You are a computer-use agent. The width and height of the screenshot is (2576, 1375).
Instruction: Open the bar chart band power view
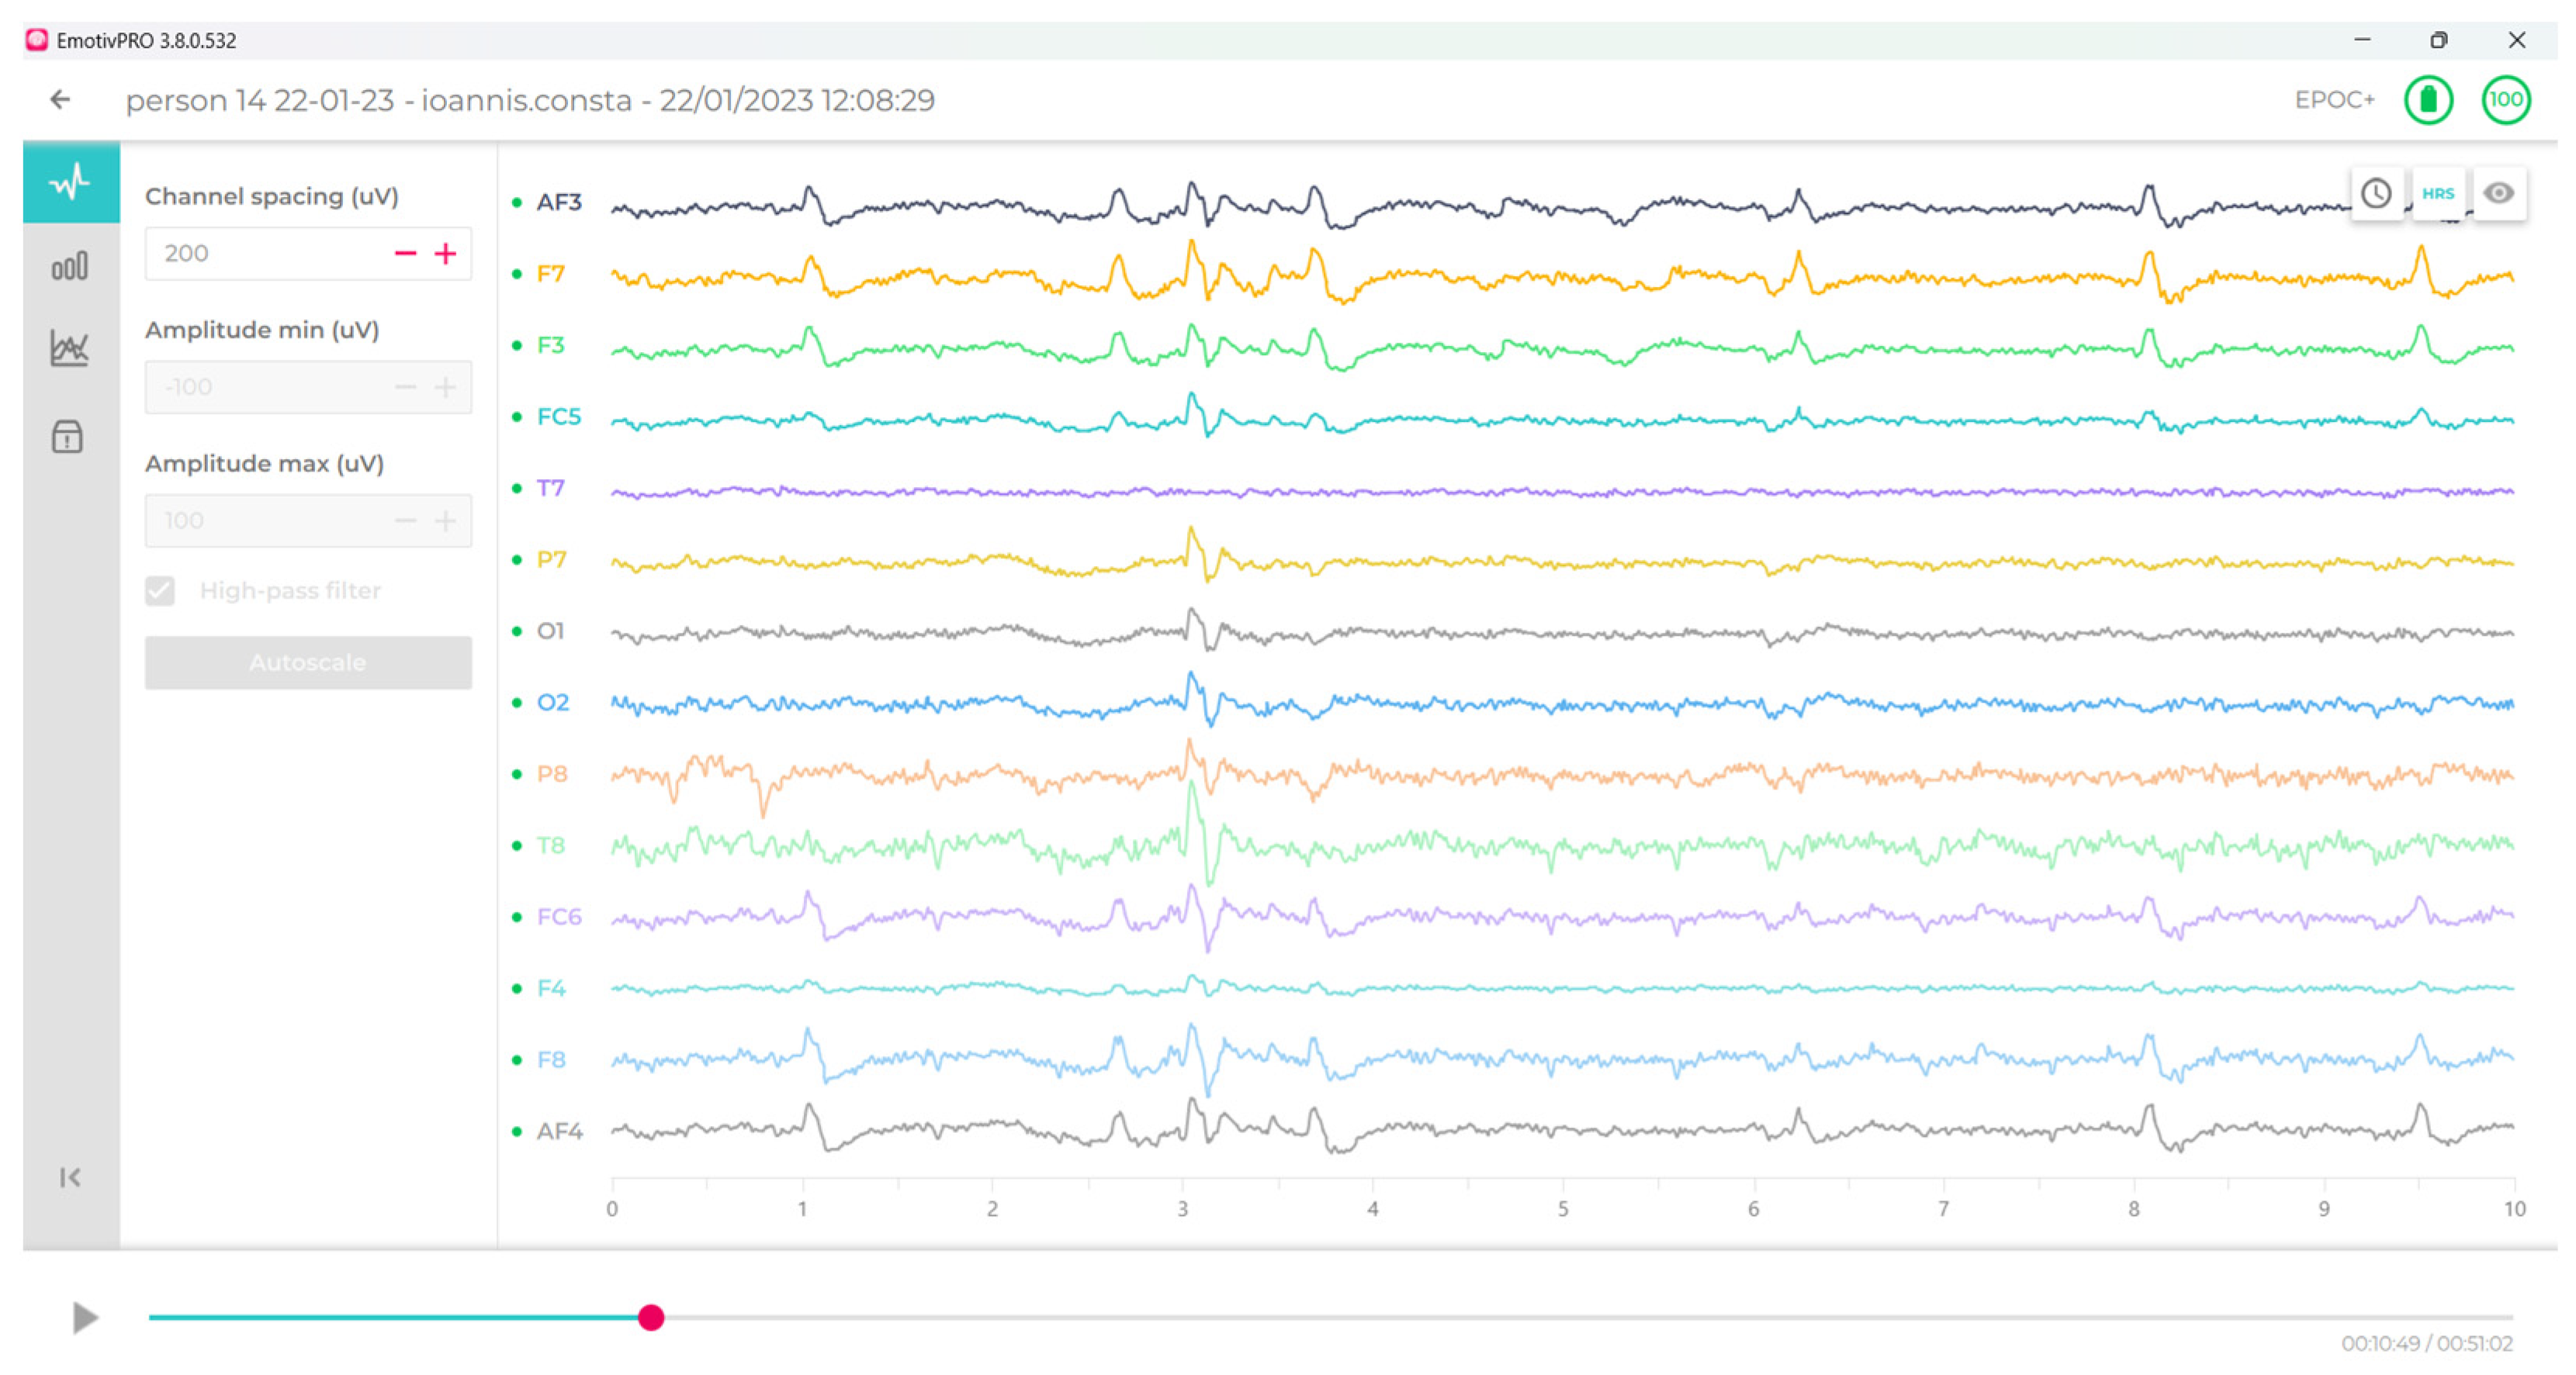click(x=69, y=267)
